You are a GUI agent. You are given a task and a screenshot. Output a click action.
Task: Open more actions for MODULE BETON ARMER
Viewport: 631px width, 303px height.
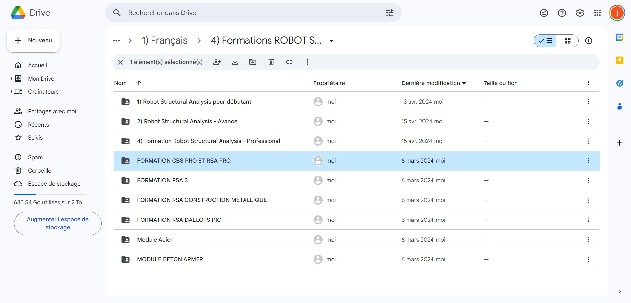click(589, 259)
